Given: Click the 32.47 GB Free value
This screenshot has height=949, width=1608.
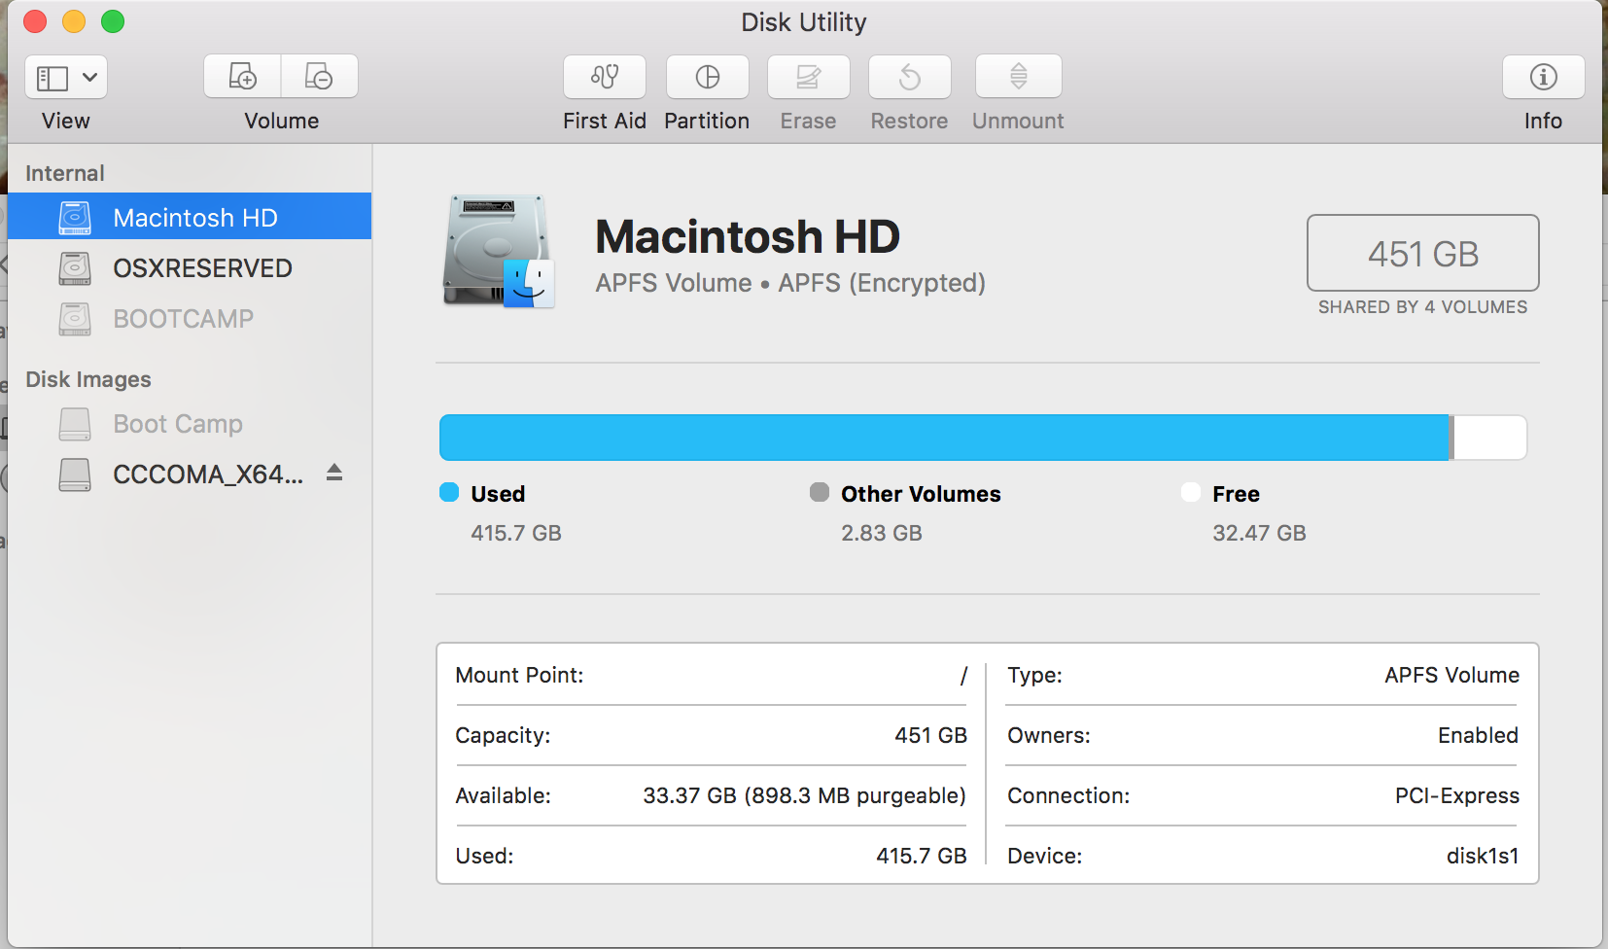Looking at the screenshot, I should click(x=1259, y=533).
